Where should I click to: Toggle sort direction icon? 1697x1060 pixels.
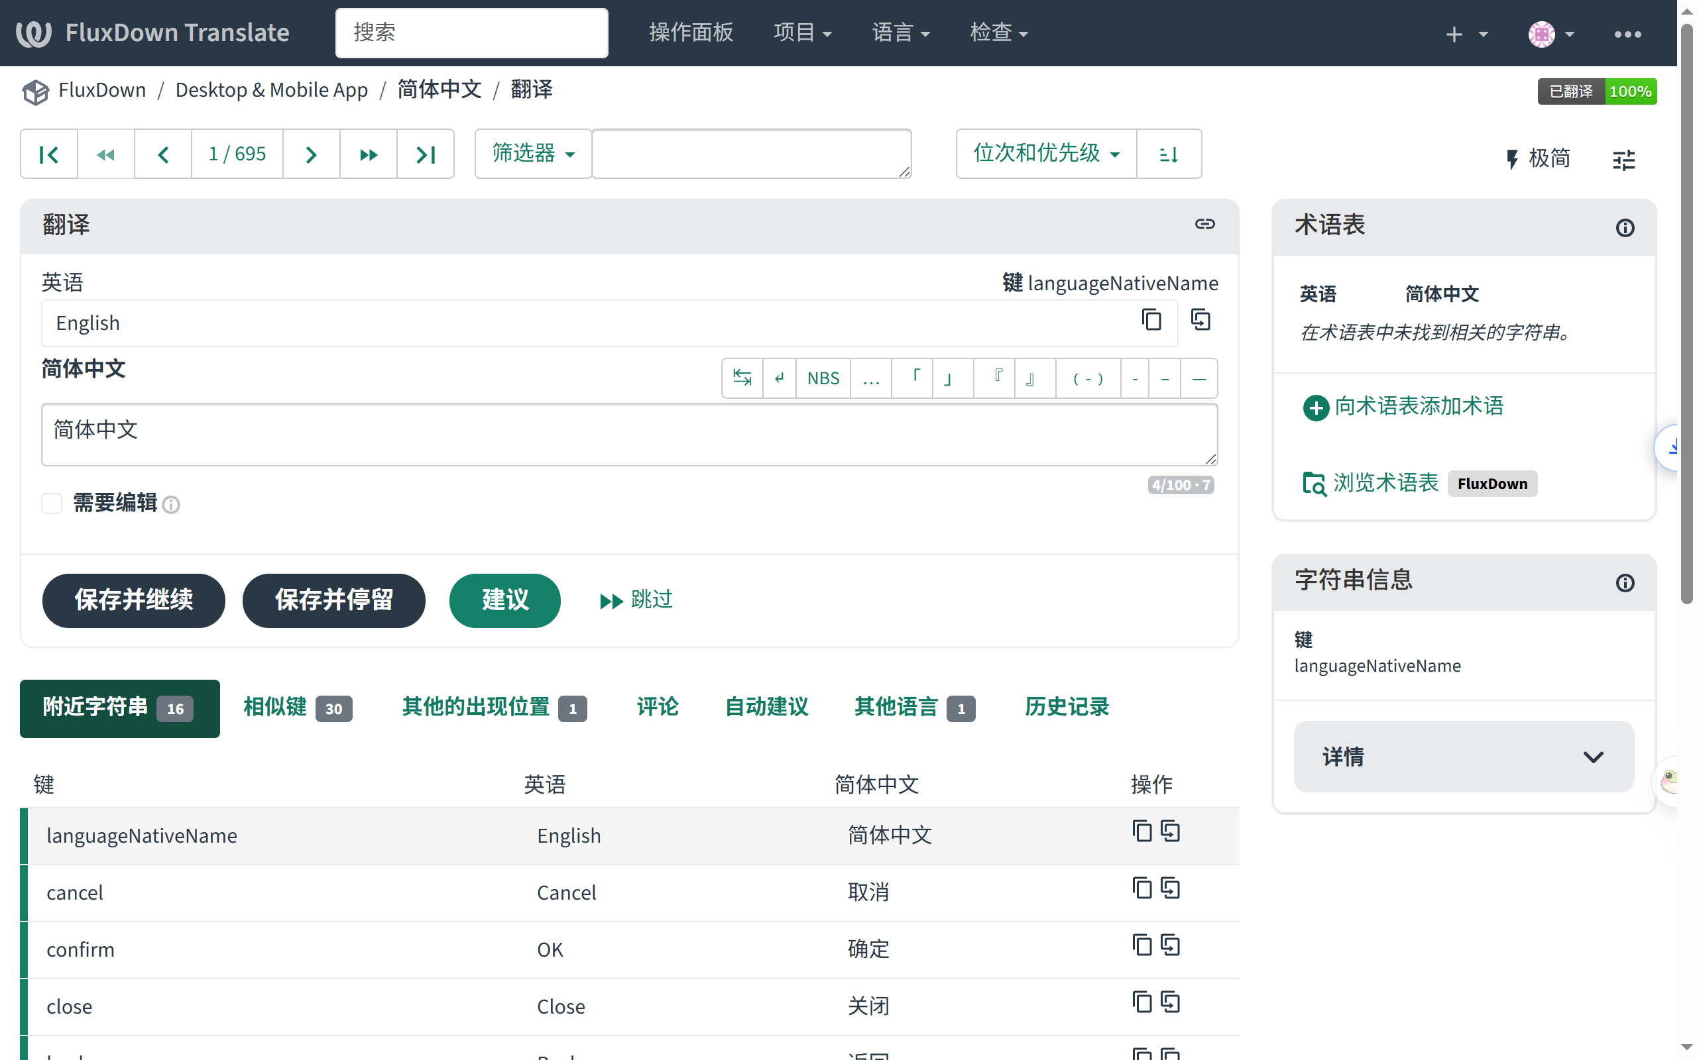tap(1169, 154)
